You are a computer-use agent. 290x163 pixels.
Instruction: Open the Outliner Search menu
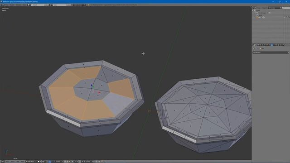point(265,8)
